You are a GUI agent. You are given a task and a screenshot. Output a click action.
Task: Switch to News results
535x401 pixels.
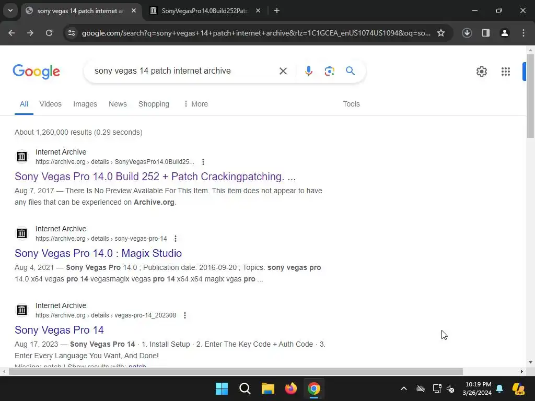click(x=118, y=104)
